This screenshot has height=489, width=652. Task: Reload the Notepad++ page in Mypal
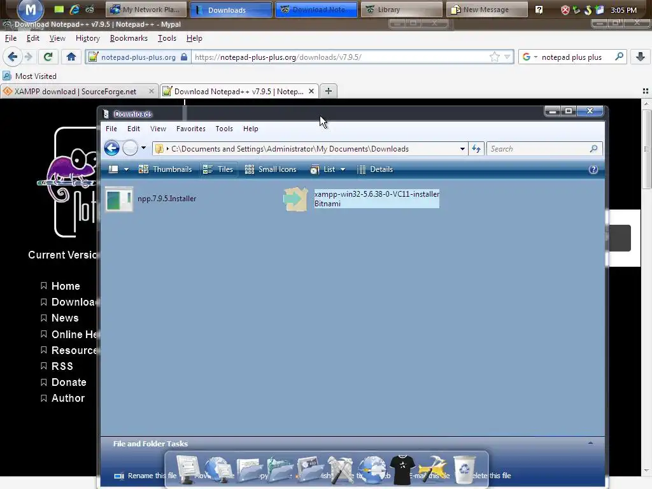click(48, 57)
